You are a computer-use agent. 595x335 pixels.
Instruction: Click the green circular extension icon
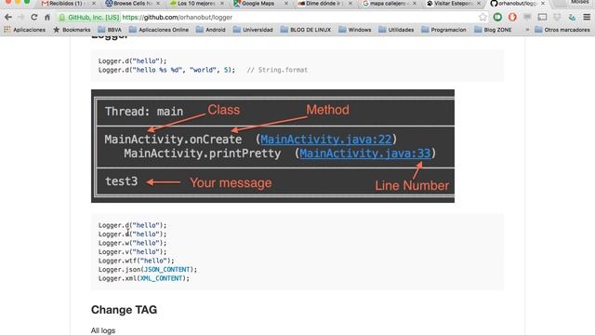click(497, 17)
